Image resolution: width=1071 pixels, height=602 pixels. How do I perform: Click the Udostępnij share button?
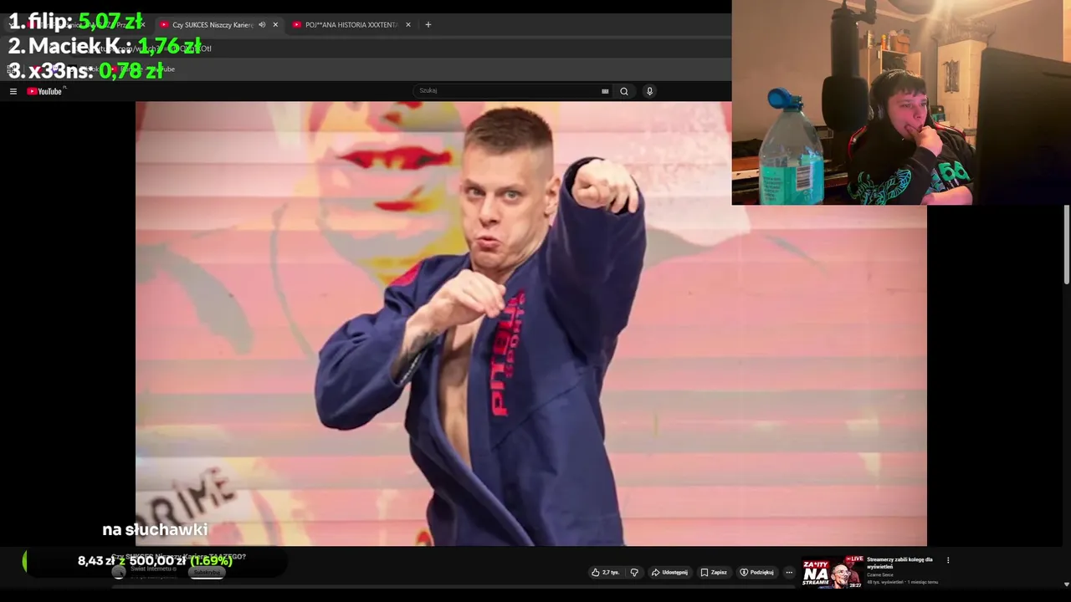(x=669, y=573)
